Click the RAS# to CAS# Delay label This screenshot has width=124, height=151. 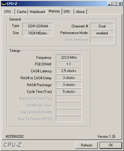(36, 78)
